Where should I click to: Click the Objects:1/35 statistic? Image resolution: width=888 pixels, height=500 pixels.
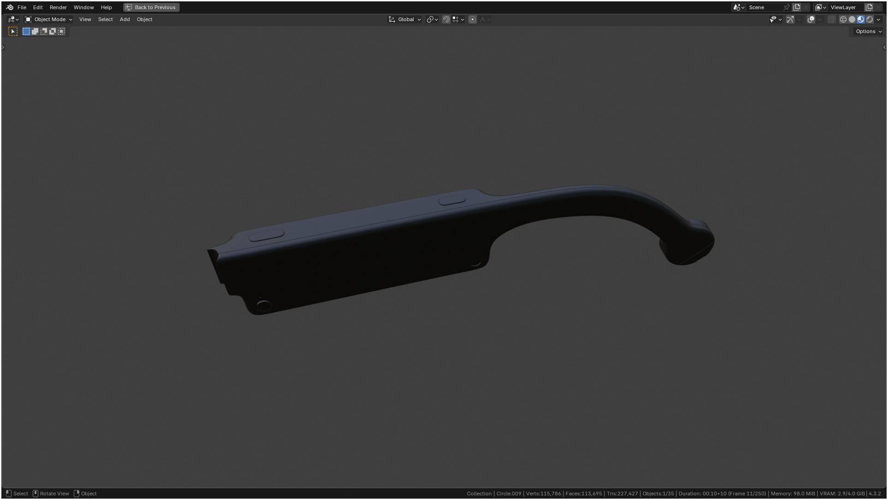pyautogui.click(x=658, y=494)
